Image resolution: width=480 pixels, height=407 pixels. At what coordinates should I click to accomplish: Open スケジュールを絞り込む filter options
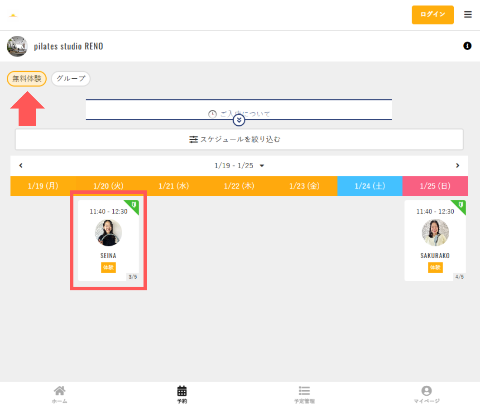(239, 139)
